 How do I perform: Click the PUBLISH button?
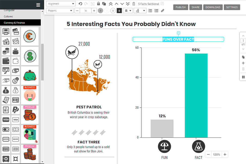(x=181, y=7)
